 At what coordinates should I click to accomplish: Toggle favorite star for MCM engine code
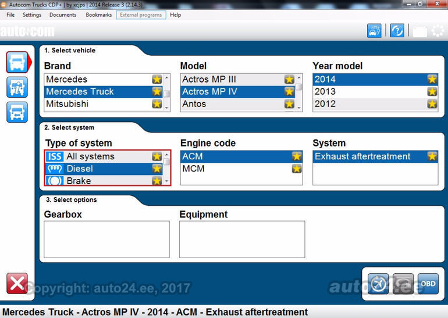tap(297, 169)
